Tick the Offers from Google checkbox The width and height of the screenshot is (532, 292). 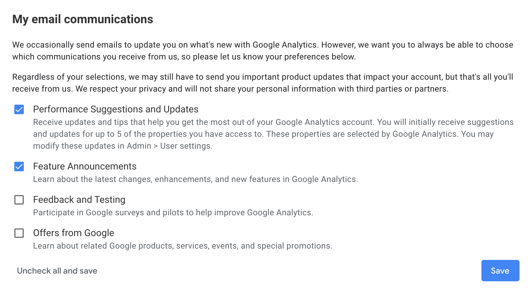[x=19, y=233]
